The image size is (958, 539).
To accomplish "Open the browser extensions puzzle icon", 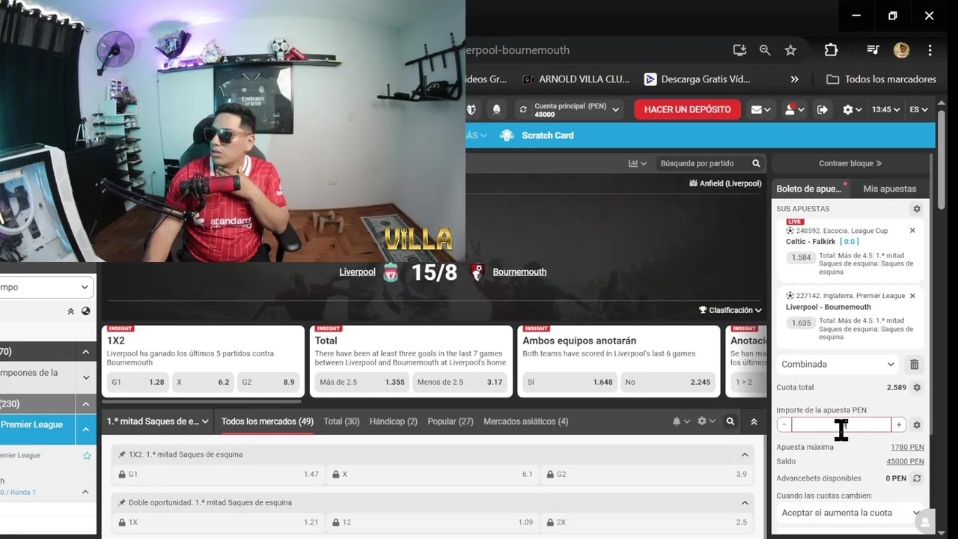I will [831, 50].
